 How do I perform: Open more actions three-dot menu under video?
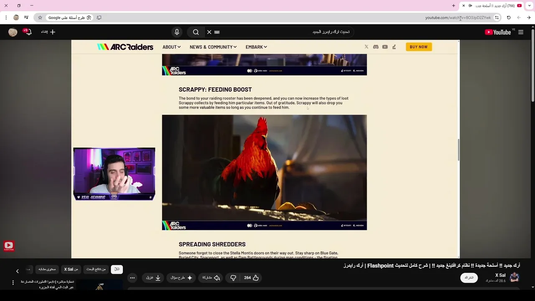click(x=132, y=278)
